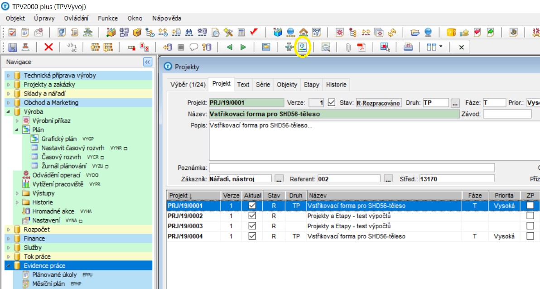540x289 pixels.
Task: Click the find and replace ab-ac icon
Action: coord(72,47)
